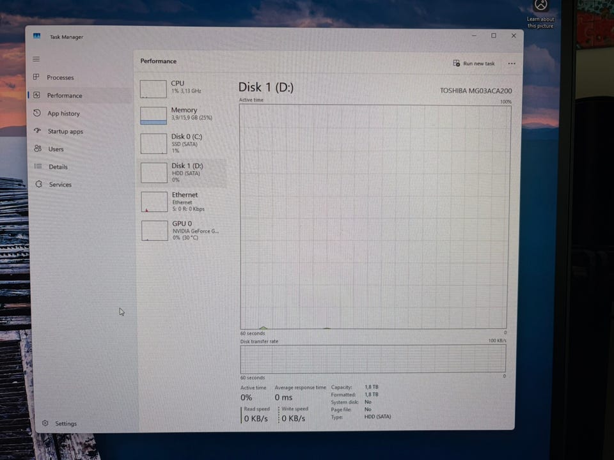Click the Run new task icon
This screenshot has height=460, width=614.
[457, 63]
